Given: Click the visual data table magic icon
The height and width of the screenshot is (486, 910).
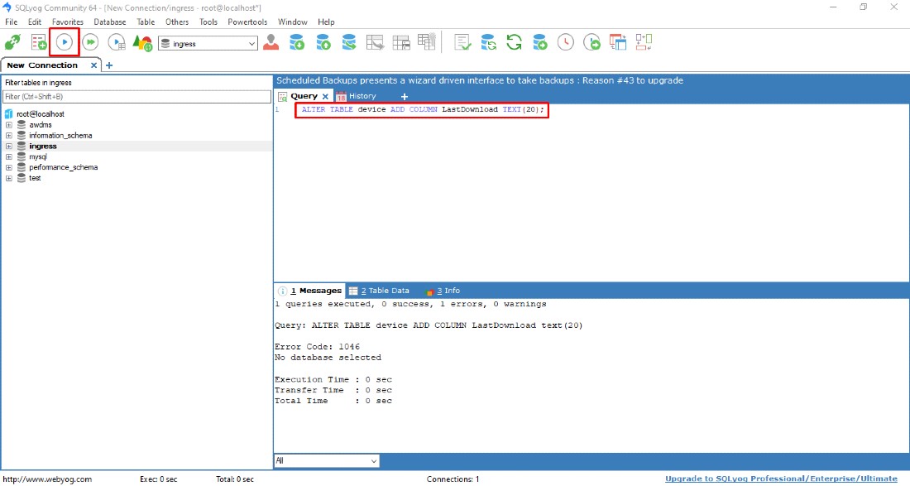Looking at the screenshot, I should pyautogui.click(x=427, y=42).
